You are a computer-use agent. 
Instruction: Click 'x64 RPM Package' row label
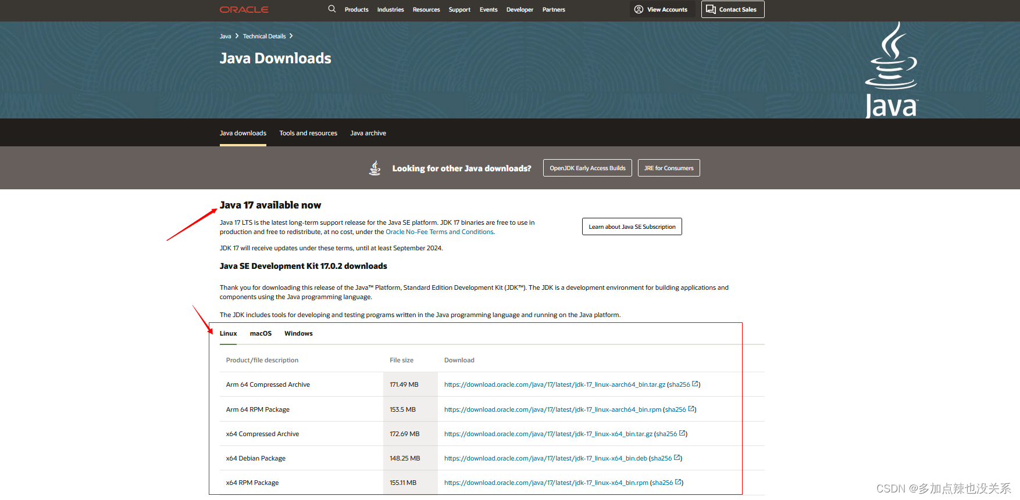pyautogui.click(x=252, y=483)
